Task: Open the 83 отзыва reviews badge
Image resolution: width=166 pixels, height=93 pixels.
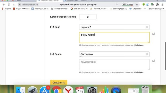Action: pyautogui.click(x=127, y=4)
